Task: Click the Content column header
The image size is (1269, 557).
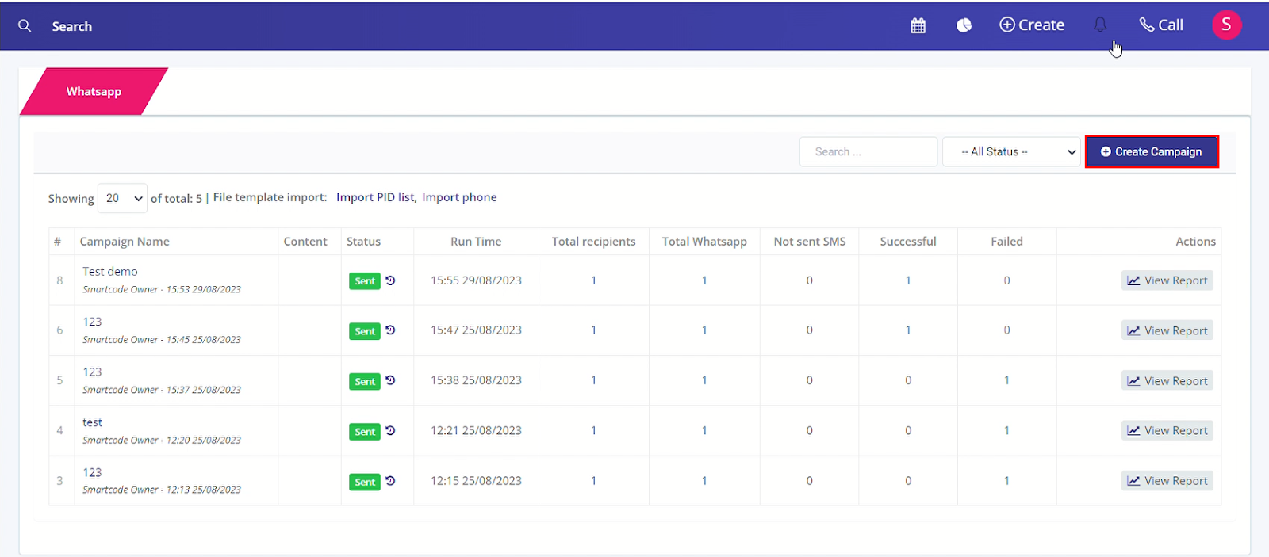Action: [305, 242]
